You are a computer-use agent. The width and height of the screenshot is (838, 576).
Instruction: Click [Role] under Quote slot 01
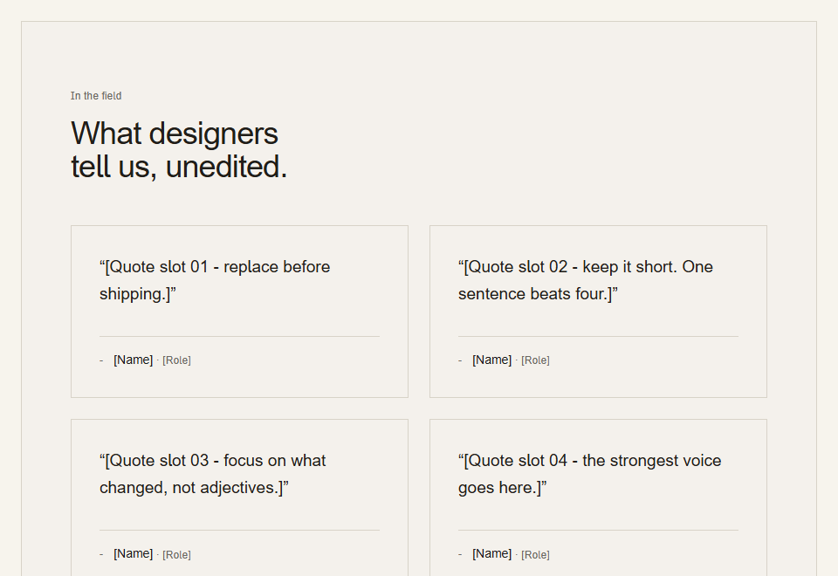(x=177, y=360)
